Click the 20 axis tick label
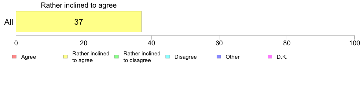This screenshot has width=363, height=112. point(84,43)
